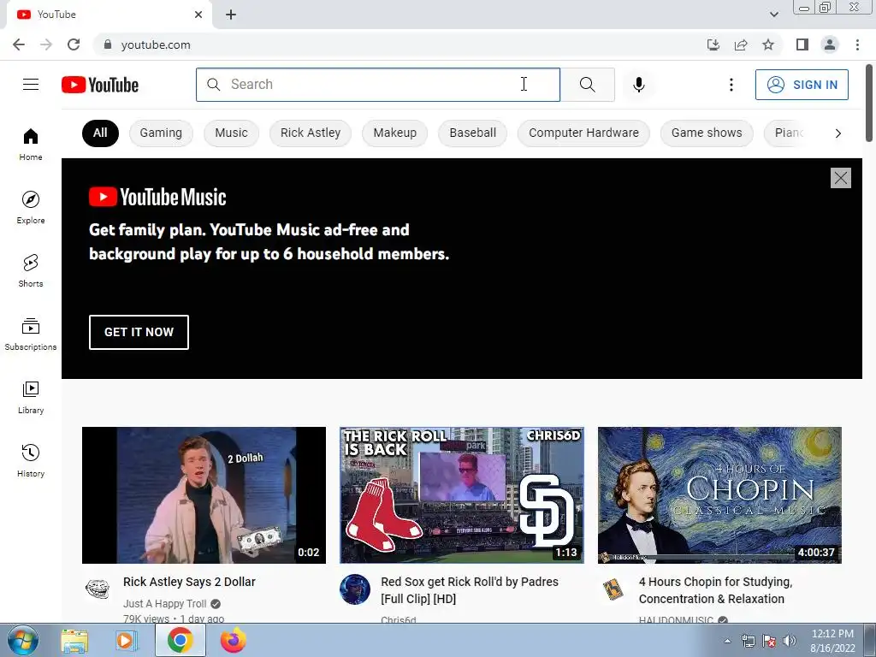
Task: Select the Makeup filter chip
Action: point(395,133)
